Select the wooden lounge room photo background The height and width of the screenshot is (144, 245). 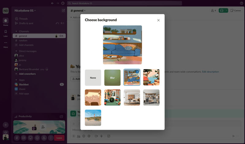coord(132,97)
